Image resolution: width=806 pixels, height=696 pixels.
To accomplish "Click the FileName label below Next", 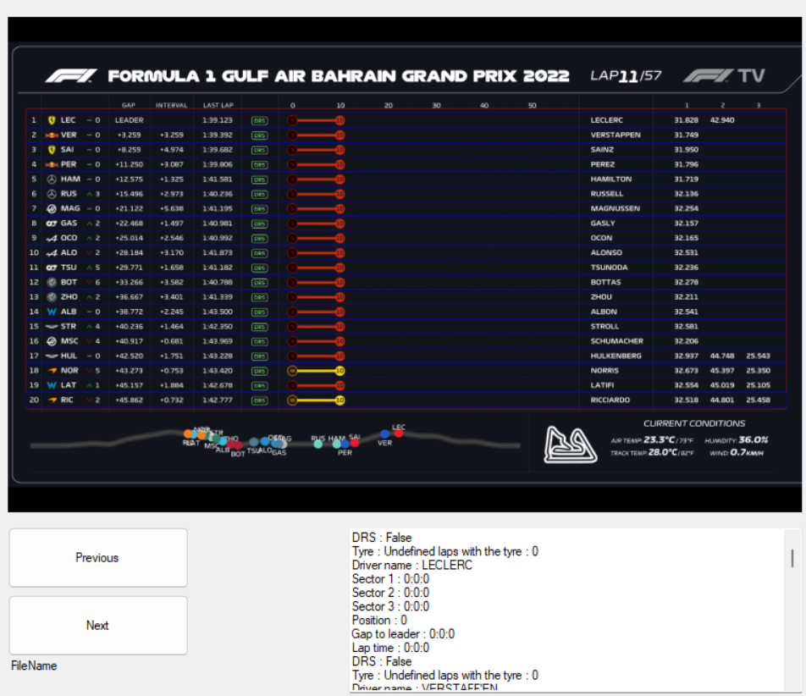I will point(34,666).
